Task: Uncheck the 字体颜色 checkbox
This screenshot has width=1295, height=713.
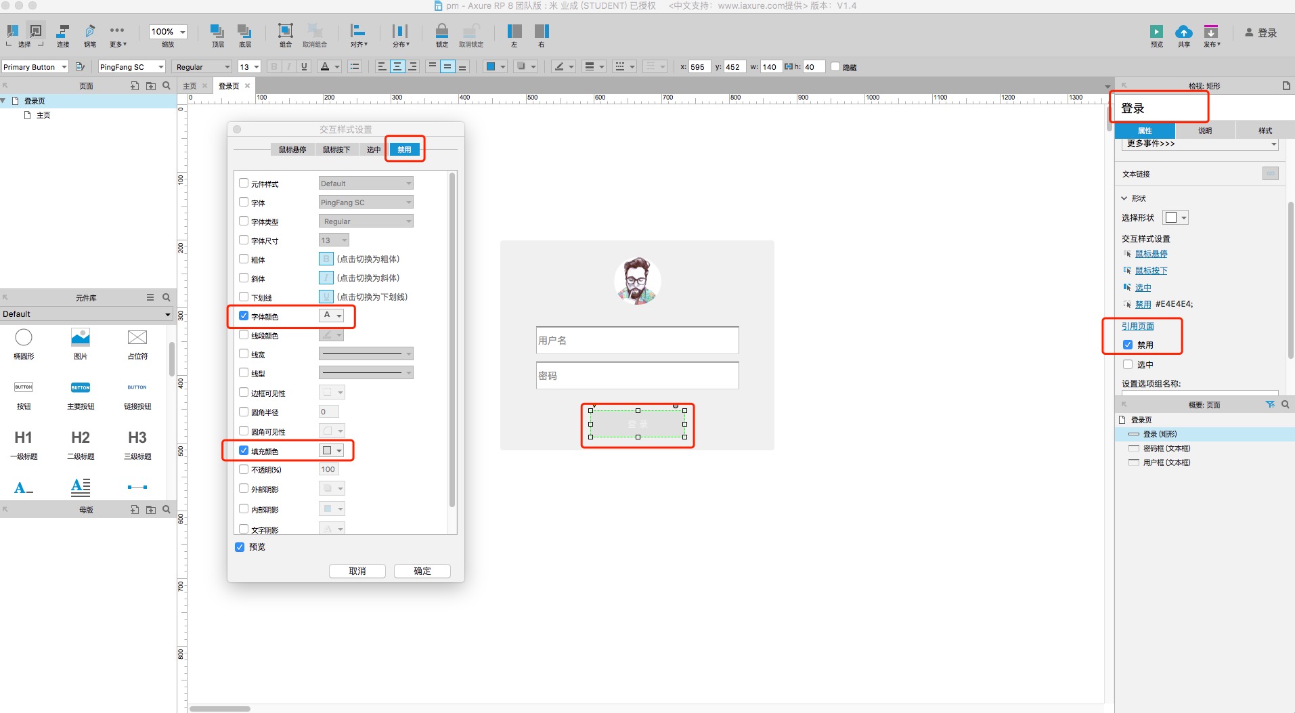Action: click(244, 316)
